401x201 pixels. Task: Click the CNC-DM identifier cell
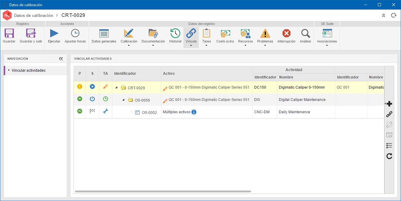coord(265,112)
